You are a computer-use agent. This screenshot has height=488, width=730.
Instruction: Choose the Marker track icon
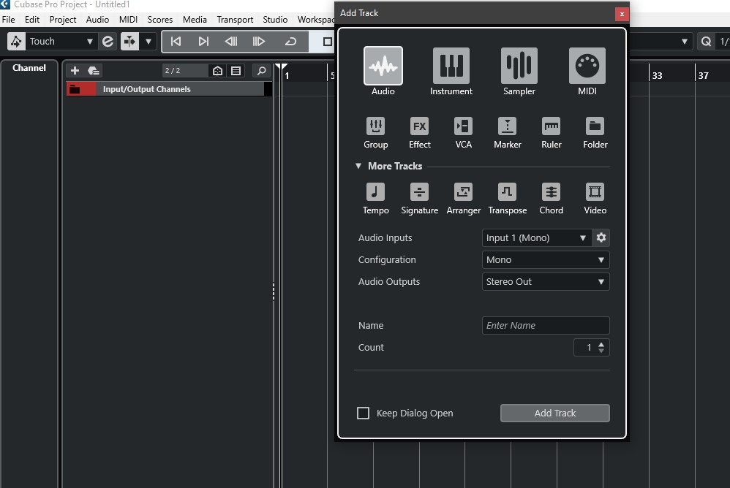point(507,126)
